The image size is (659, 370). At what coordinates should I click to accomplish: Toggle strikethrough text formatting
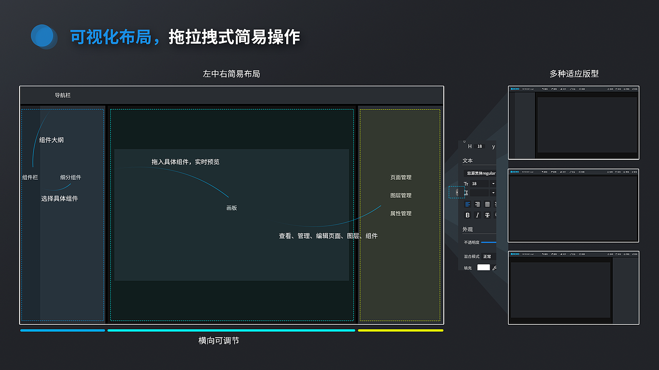pyautogui.click(x=487, y=215)
